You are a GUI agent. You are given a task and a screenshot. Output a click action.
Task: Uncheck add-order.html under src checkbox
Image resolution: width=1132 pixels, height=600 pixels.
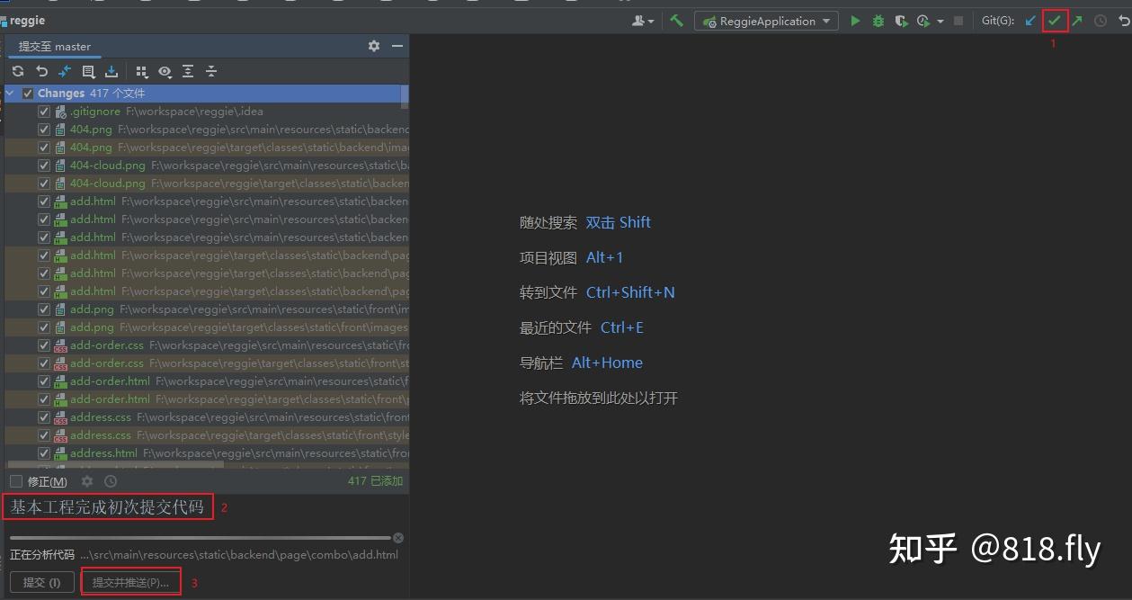tap(44, 381)
